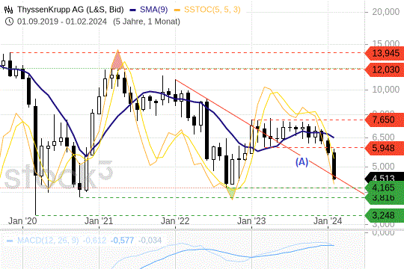The image size is (404, 269).
Task: Click the Jan '22 time axis label
Action: point(175,221)
